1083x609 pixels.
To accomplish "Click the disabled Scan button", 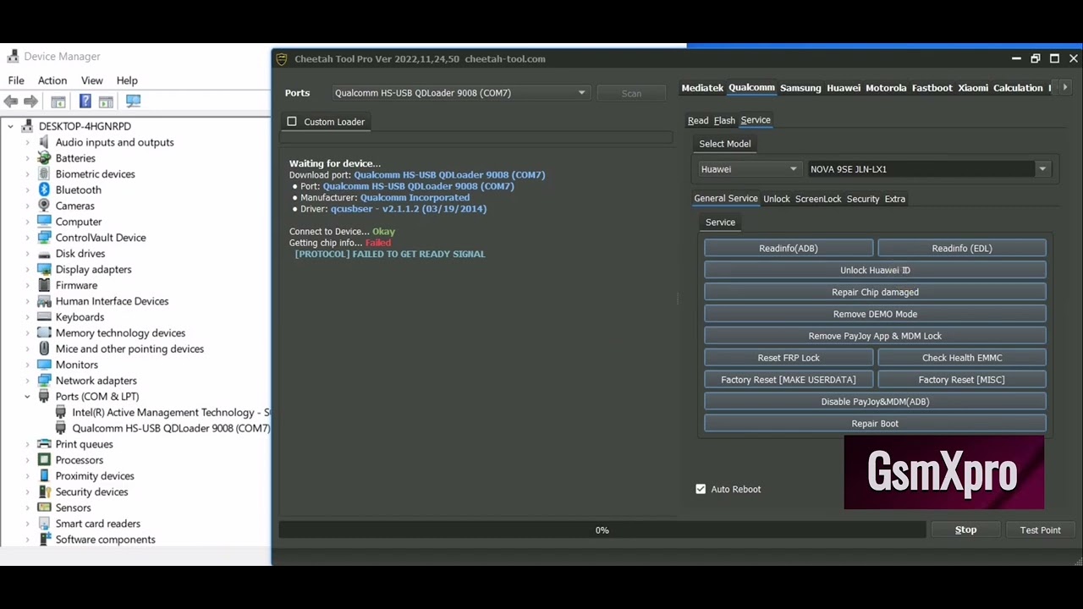I will (x=631, y=93).
